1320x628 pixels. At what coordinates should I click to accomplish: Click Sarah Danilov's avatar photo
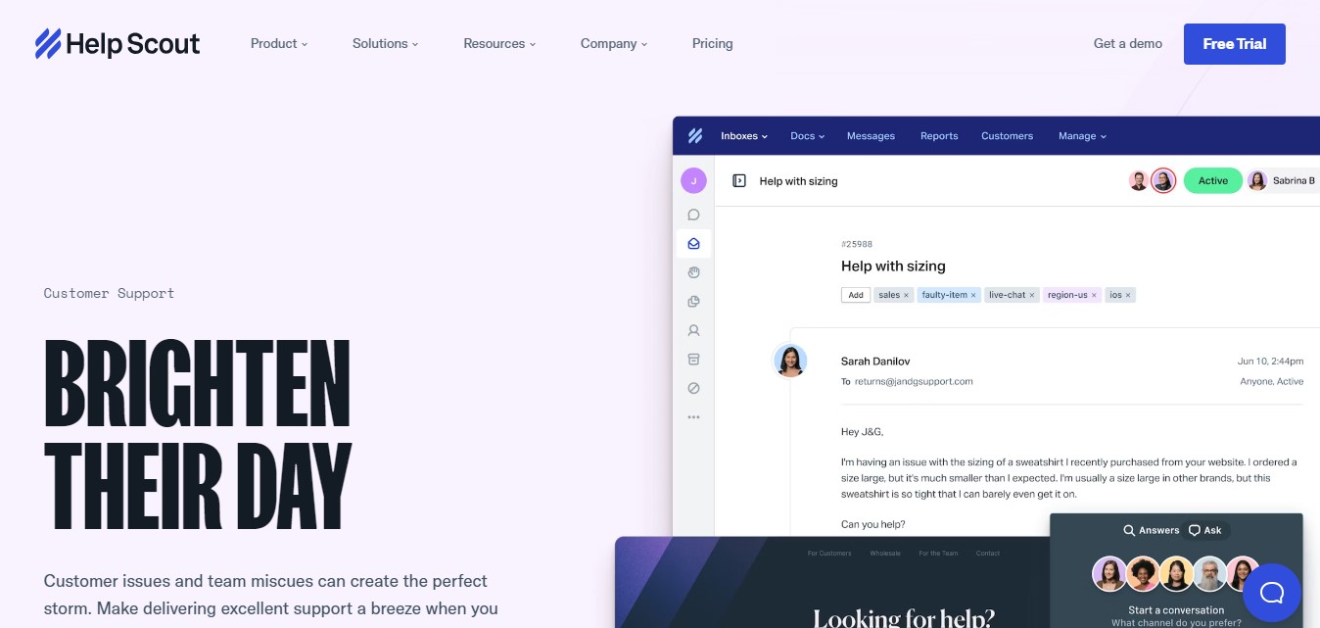[790, 361]
